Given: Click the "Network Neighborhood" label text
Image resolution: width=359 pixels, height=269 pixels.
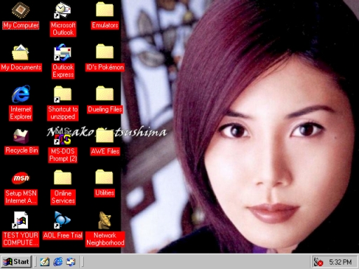Looking at the screenshot, I should coord(105,239).
